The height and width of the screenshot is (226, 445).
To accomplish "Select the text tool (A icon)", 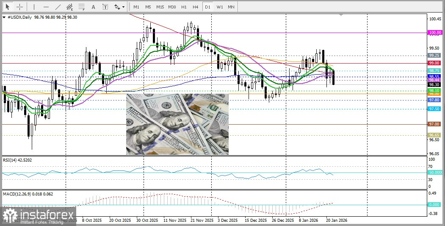I will 94,7.
